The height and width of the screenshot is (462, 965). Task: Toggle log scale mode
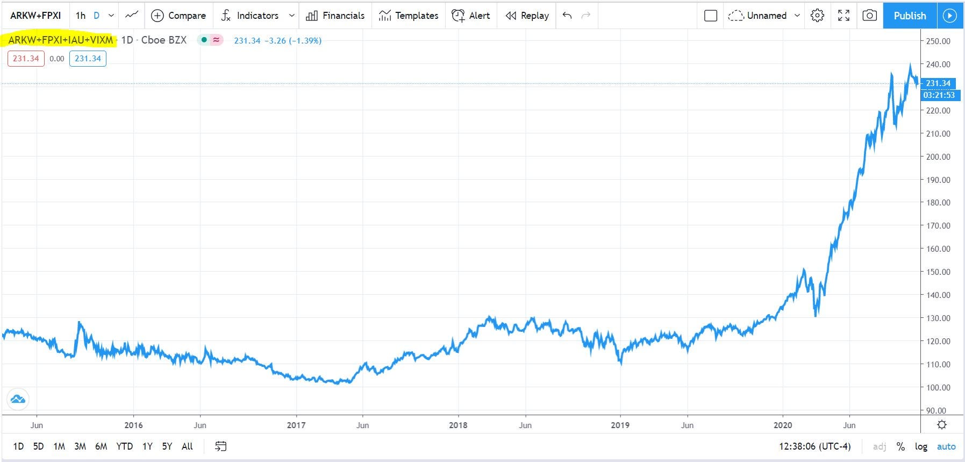(921, 446)
